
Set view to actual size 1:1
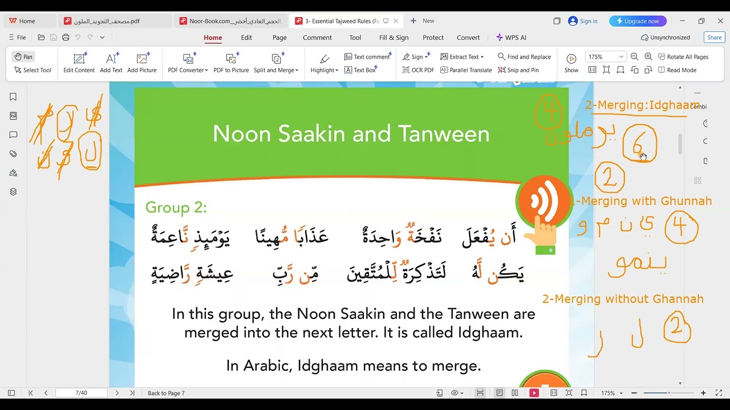(592, 70)
